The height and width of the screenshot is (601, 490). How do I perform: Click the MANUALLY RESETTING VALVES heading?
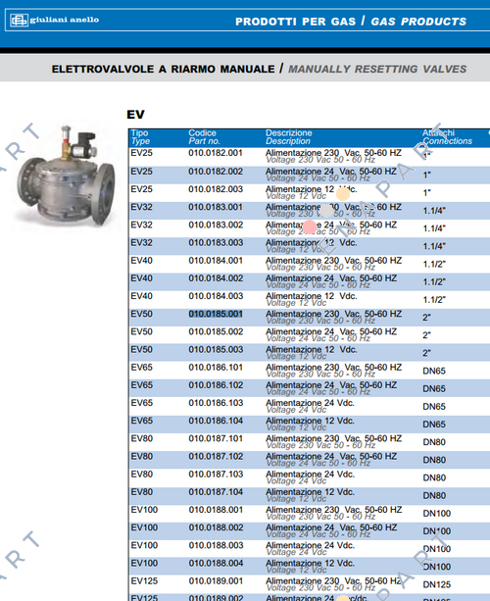(x=377, y=69)
